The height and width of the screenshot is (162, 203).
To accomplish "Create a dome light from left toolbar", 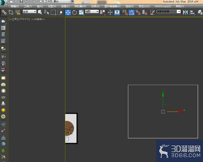I will coord(3,84).
